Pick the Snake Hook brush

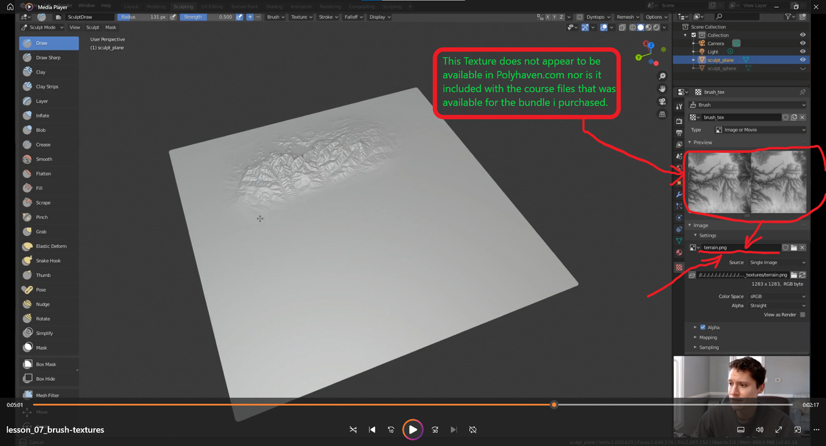[x=48, y=261]
